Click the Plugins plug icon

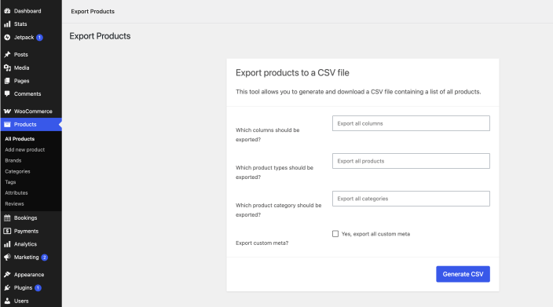click(x=7, y=287)
